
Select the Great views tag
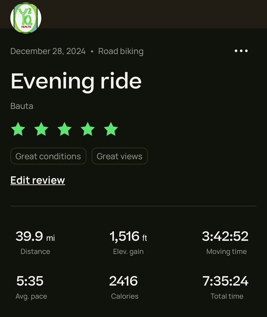pyautogui.click(x=120, y=156)
